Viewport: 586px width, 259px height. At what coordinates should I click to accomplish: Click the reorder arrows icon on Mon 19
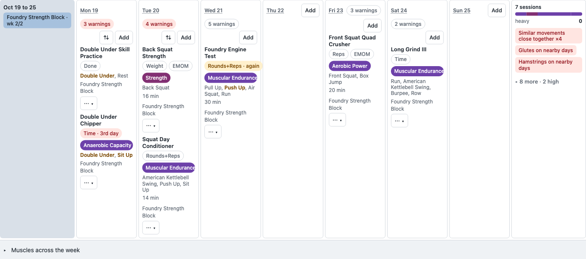(x=106, y=37)
